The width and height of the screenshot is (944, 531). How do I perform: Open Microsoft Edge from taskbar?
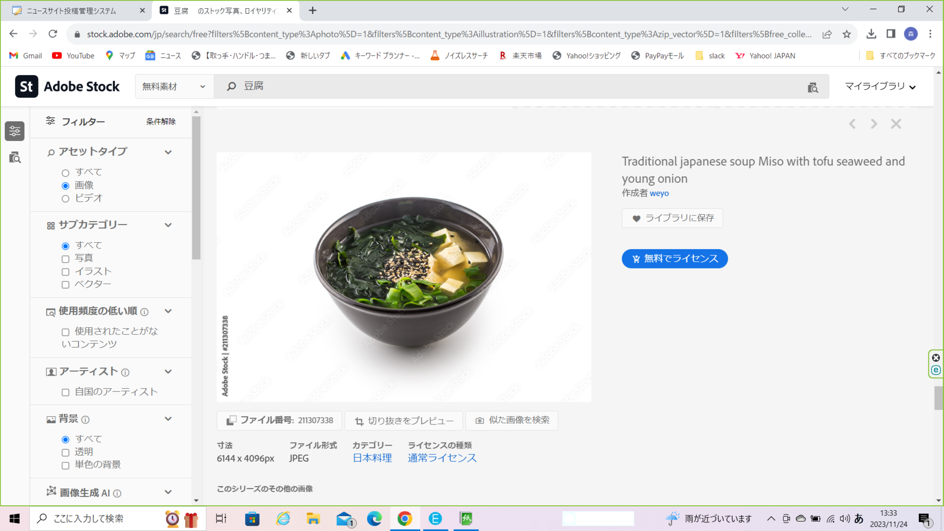374,519
